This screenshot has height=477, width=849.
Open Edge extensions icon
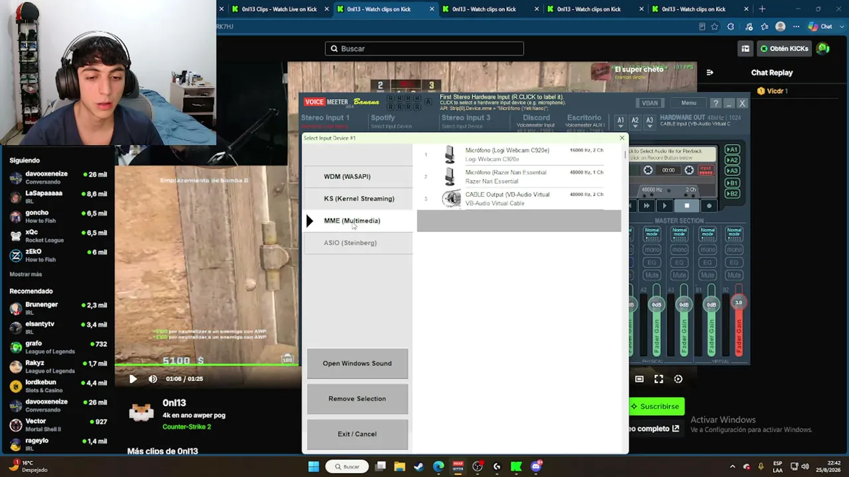[731, 26]
